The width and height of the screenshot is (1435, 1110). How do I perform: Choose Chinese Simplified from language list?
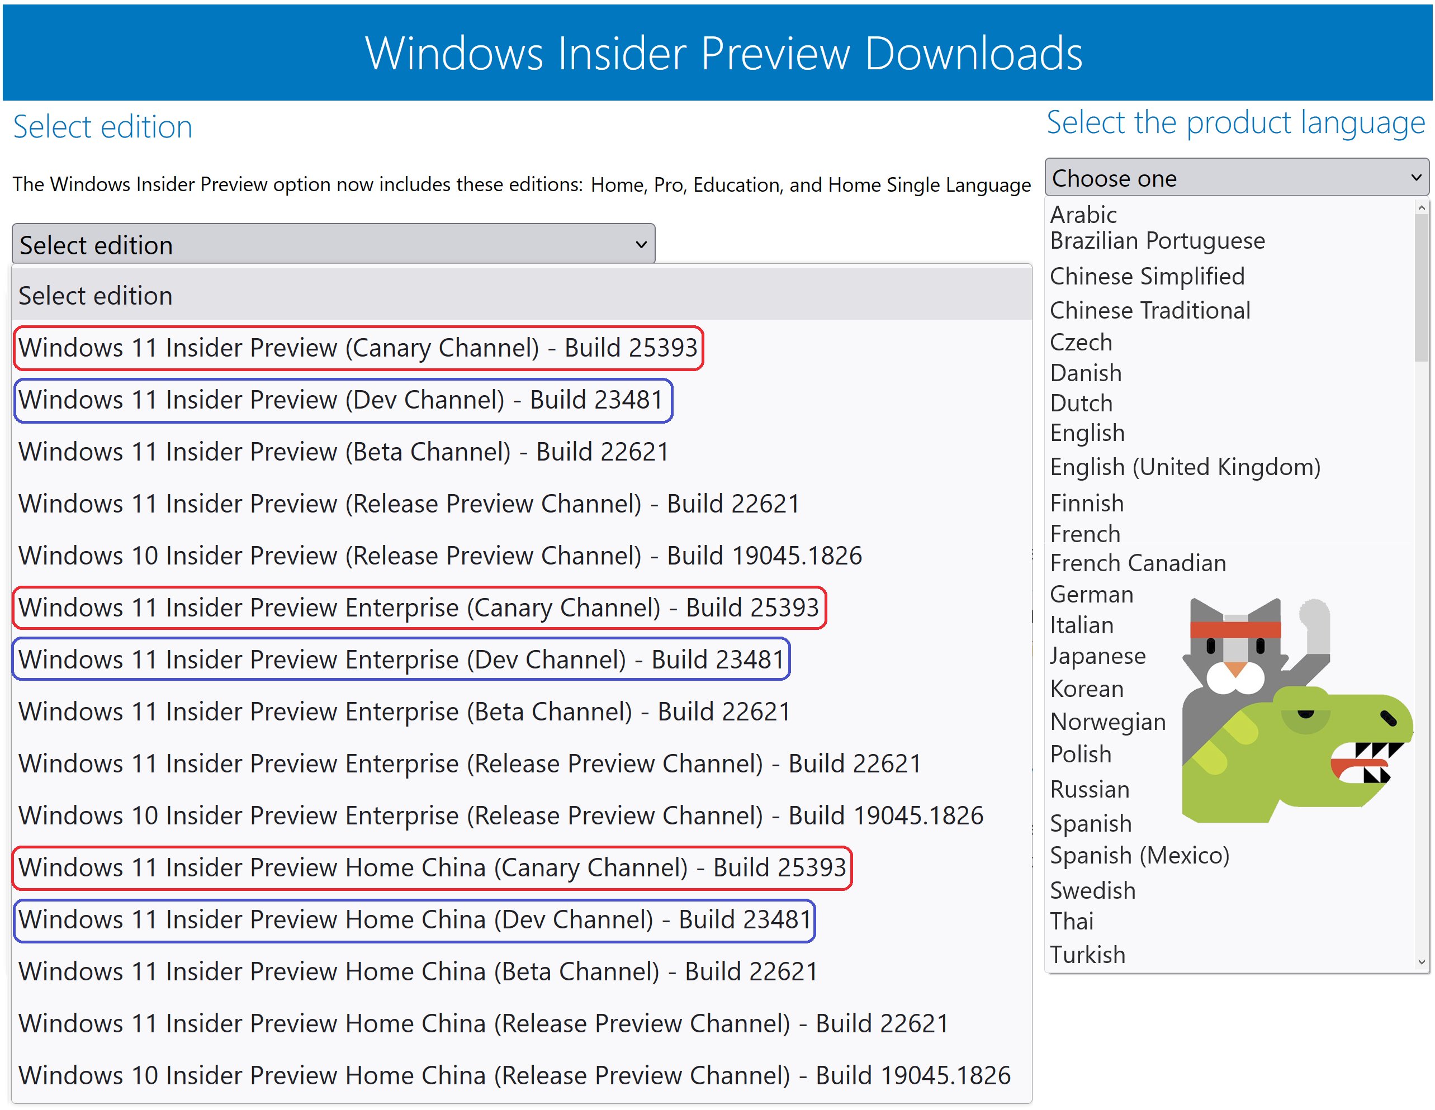click(x=1147, y=277)
